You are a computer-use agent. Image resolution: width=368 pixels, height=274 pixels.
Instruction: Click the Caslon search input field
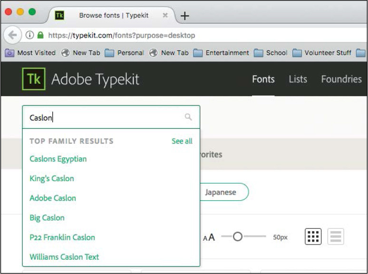pyautogui.click(x=111, y=117)
